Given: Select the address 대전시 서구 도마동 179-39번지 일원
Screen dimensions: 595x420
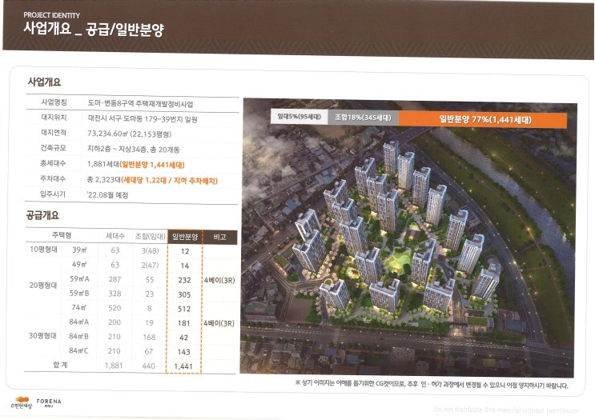Looking at the screenshot, I should coord(143,119).
